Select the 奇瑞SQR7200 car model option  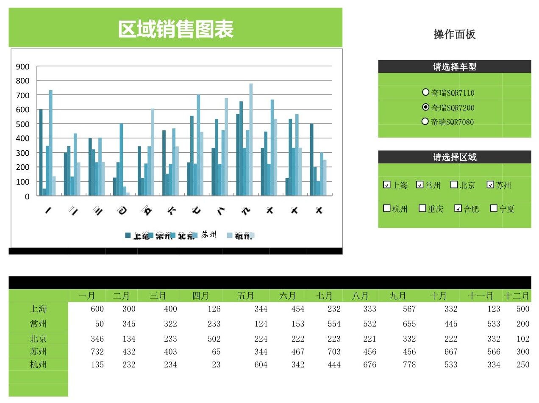[426, 107]
